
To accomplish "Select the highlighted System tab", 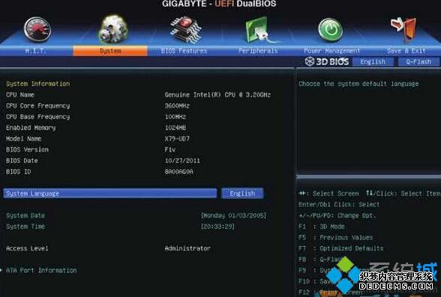I will (x=110, y=51).
